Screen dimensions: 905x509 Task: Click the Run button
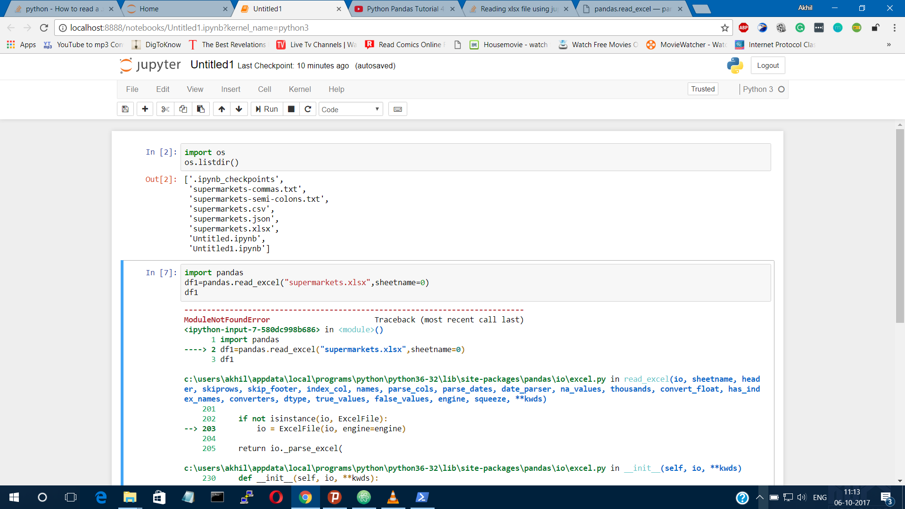[267, 109]
